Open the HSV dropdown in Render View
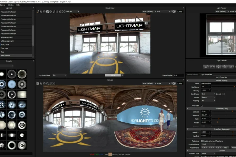 point(164,11)
